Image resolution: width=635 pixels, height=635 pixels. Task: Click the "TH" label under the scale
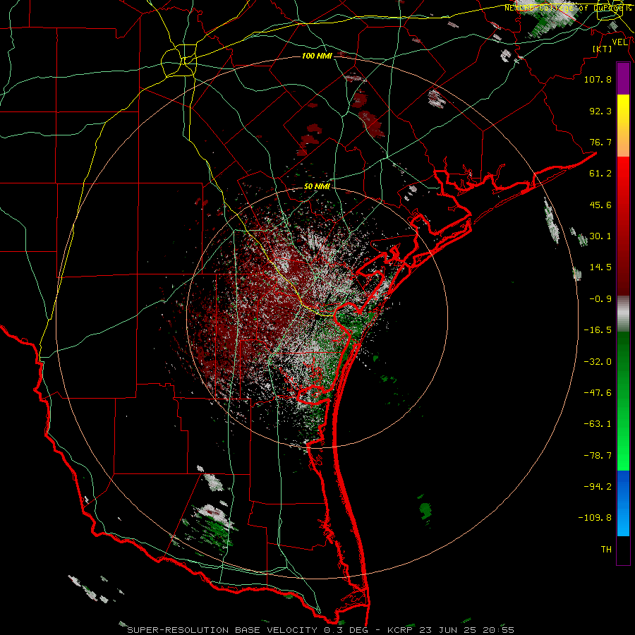click(606, 550)
